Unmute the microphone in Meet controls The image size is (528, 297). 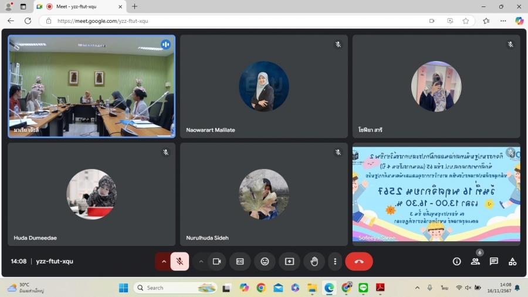[x=180, y=261]
